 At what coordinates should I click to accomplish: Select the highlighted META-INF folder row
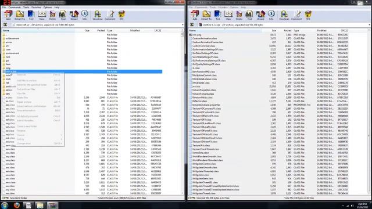coord(82,71)
